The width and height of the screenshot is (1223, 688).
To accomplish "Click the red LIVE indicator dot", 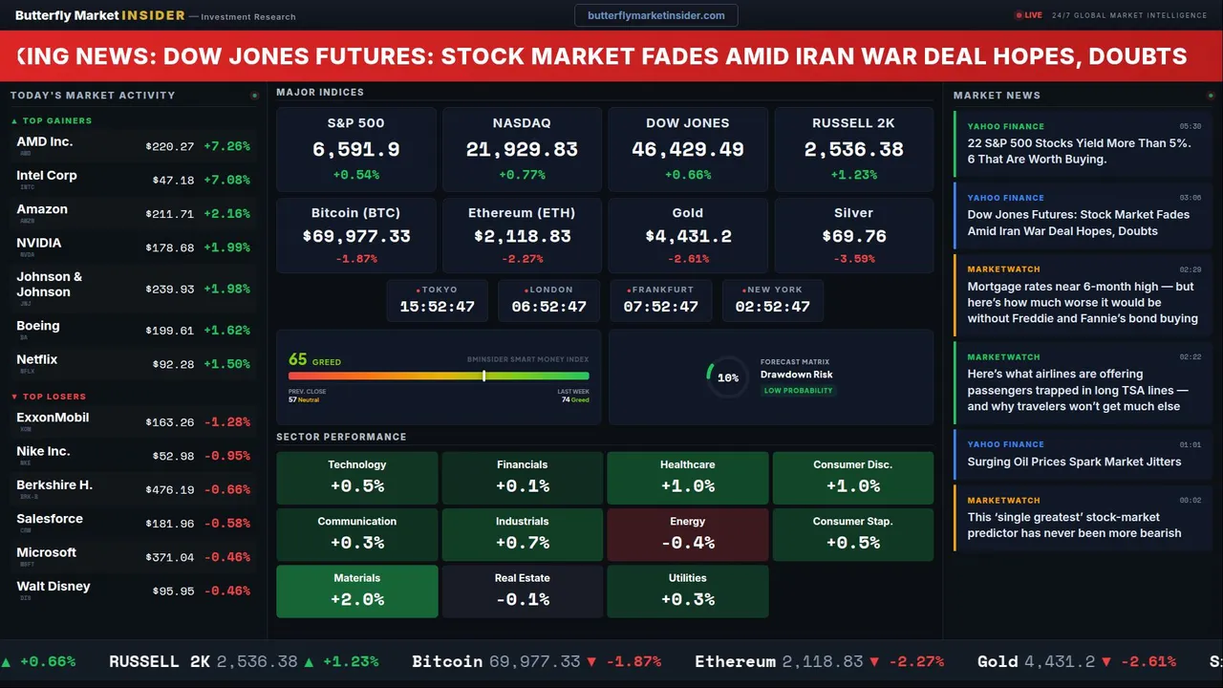I will [x=1019, y=15].
